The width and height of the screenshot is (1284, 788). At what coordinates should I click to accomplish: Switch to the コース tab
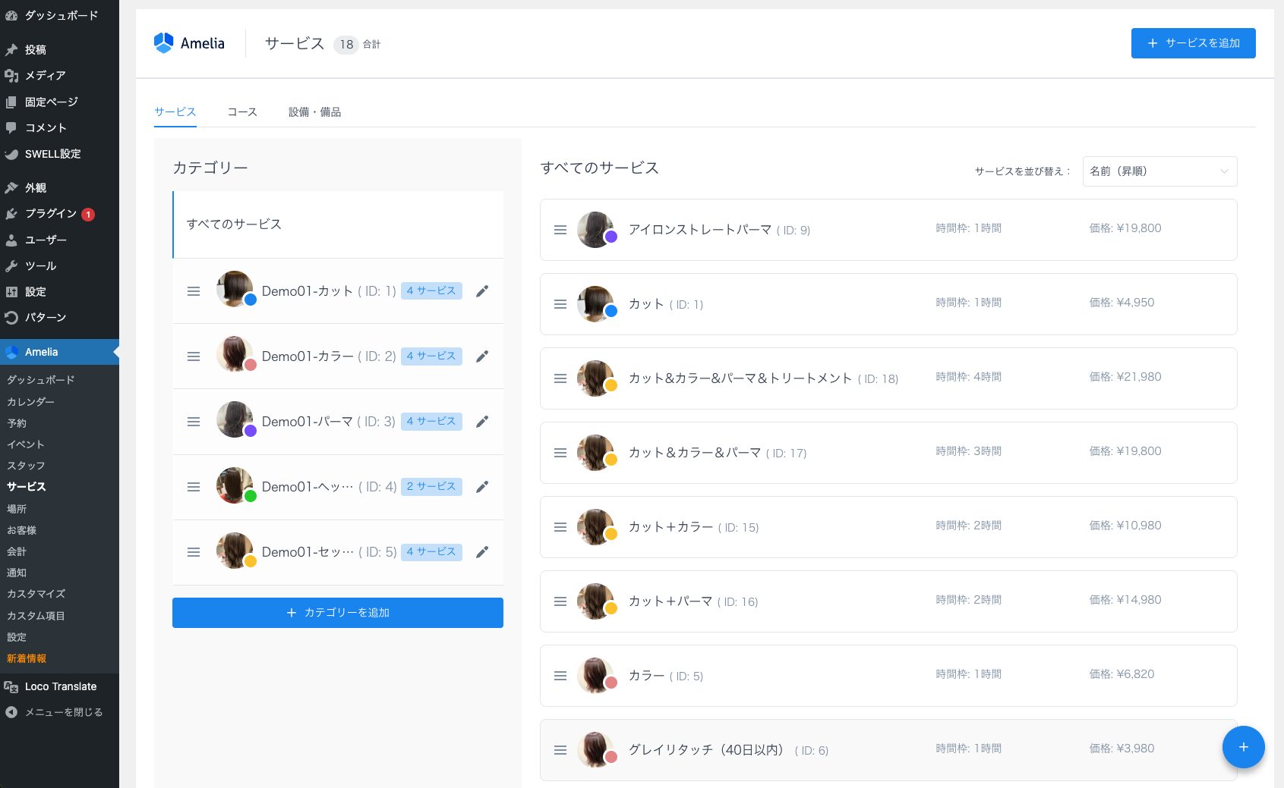(x=242, y=112)
